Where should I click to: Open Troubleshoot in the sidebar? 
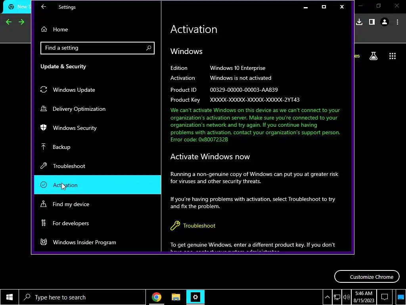[98, 166]
